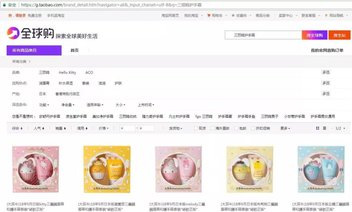Filter origin by 香港特别行政区

point(67,94)
